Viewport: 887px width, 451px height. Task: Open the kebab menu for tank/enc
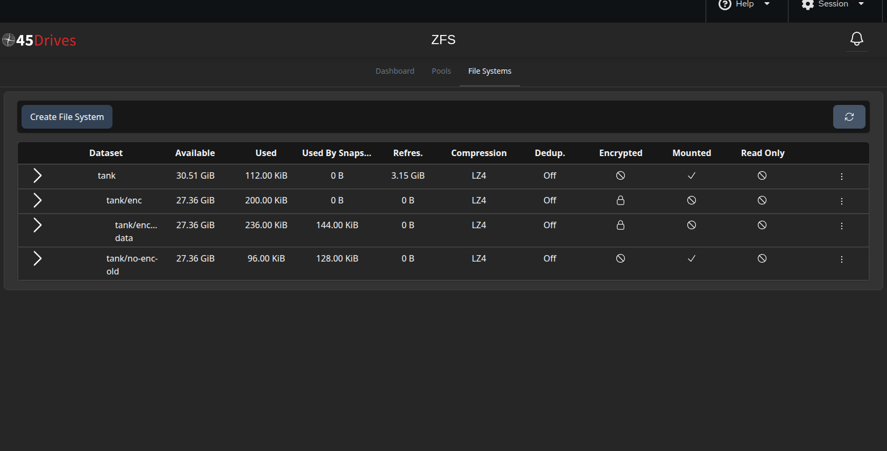click(841, 201)
